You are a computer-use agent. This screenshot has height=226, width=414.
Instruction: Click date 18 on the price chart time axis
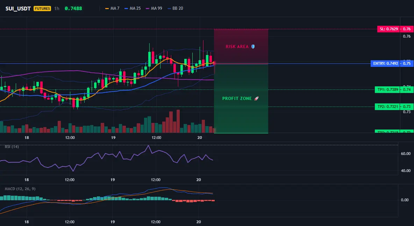[27, 138]
